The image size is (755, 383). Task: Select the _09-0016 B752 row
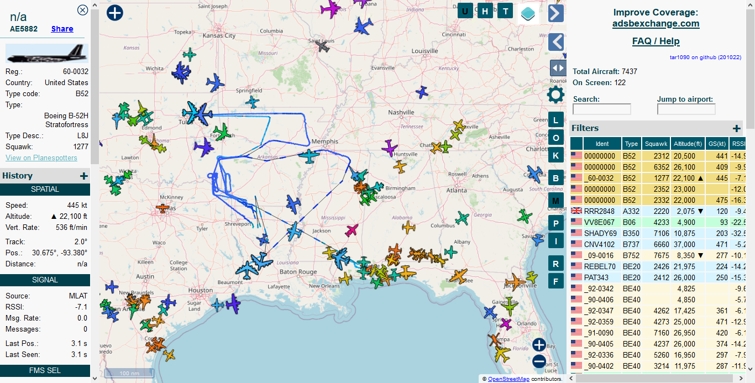[658, 255]
